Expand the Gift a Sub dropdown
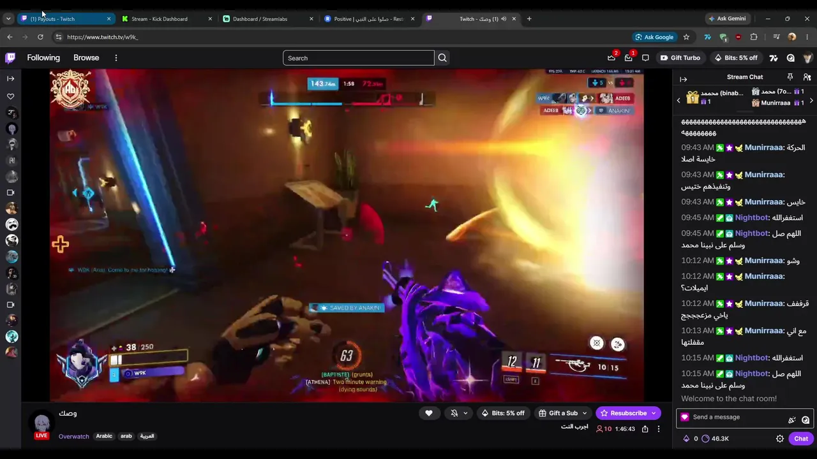The height and width of the screenshot is (459, 817). [584, 413]
